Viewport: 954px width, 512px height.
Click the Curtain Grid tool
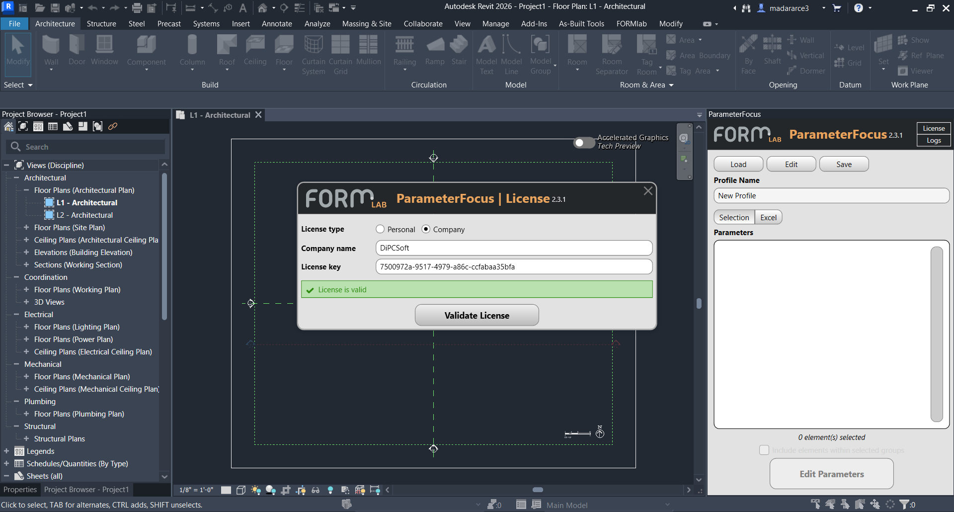pos(340,55)
